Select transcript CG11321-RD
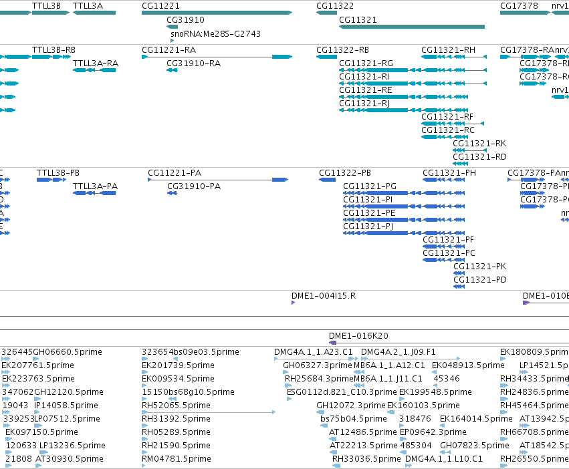This screenshot has width=569, height=469. pos(479,157)
